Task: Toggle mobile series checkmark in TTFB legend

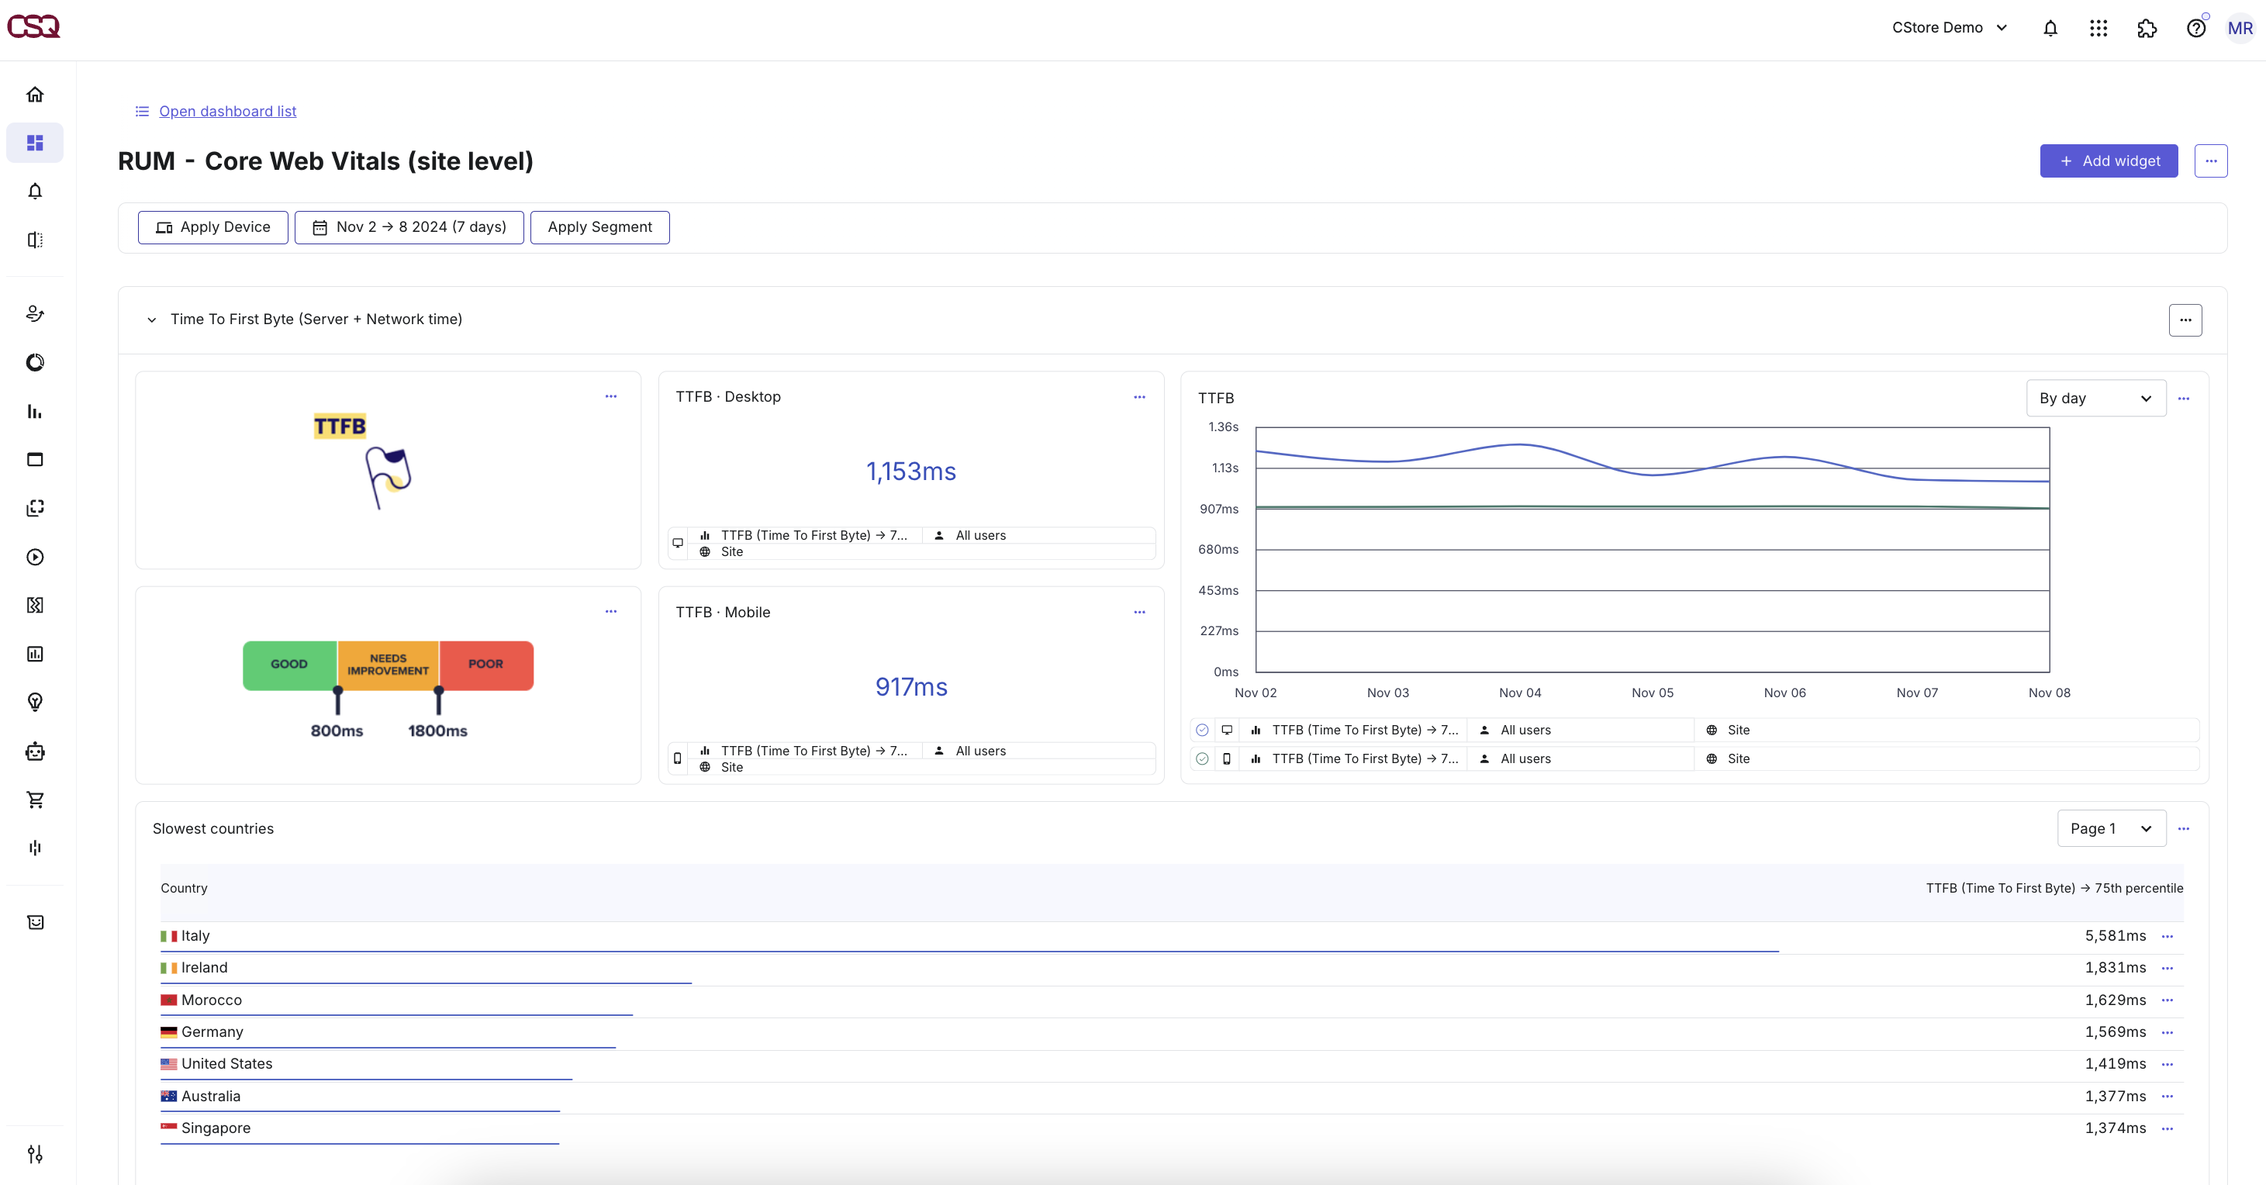Action: click(x=1203, y=759)
